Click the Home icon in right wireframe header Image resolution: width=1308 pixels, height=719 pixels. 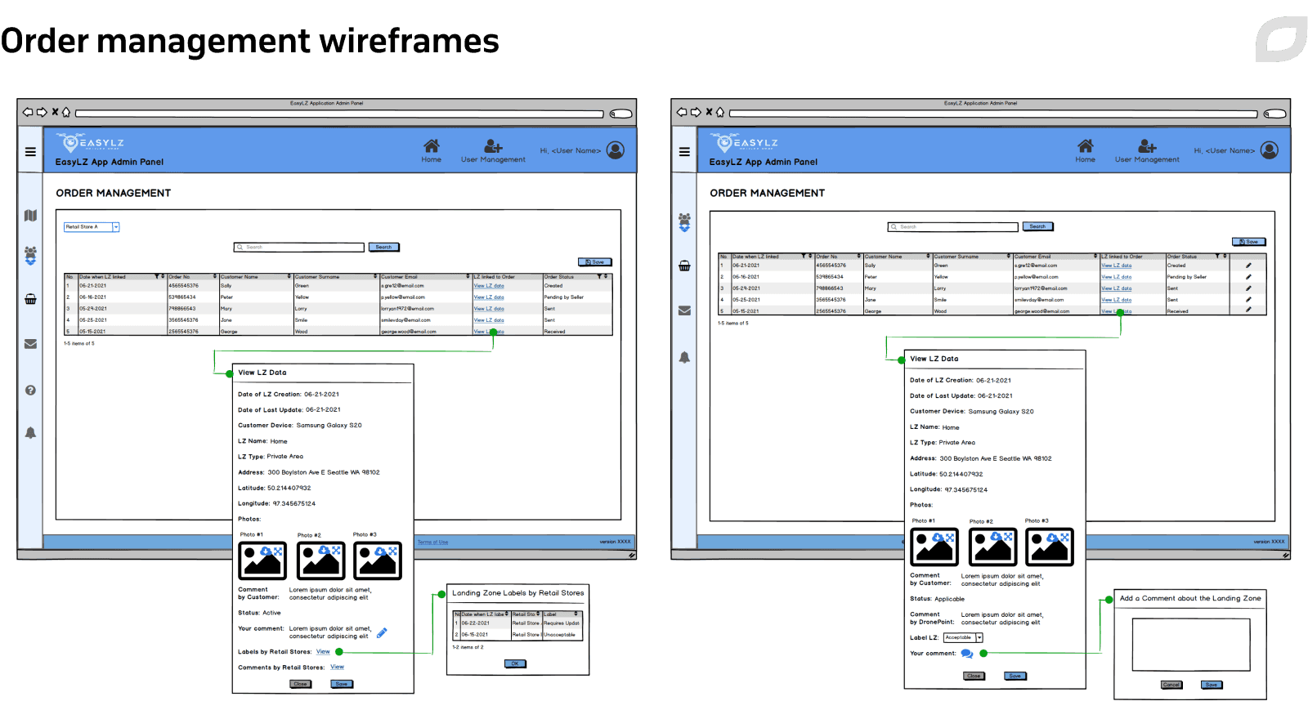click(1085, 146)
